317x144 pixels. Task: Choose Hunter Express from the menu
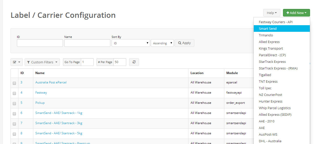(x=282, y=102)
